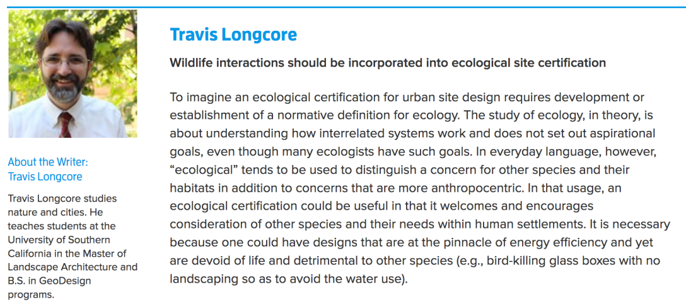
Task: Open the sidebar Travis Longcore name link
Action: [x=45, y=177]
